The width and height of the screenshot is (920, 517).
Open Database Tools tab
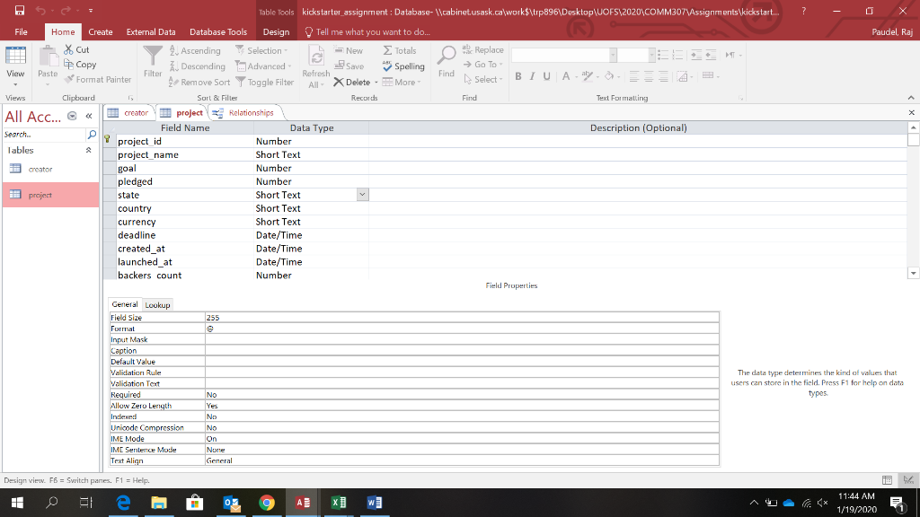click(x=218, y=31)
